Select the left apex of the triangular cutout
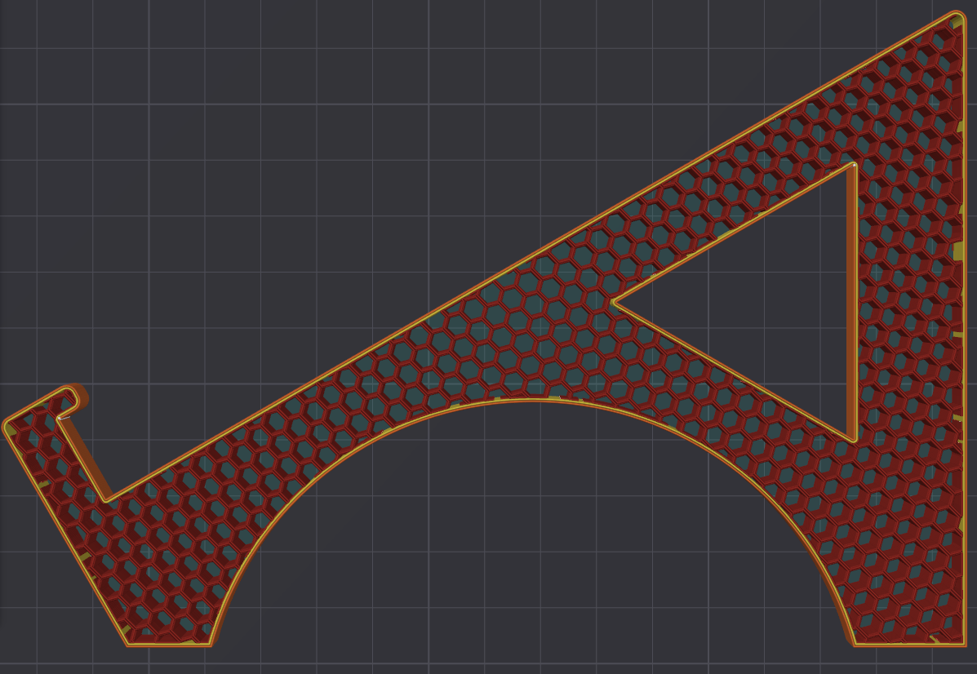Image resolution: width=977 pixels, height=674 pixels. (x=614, y=302)
